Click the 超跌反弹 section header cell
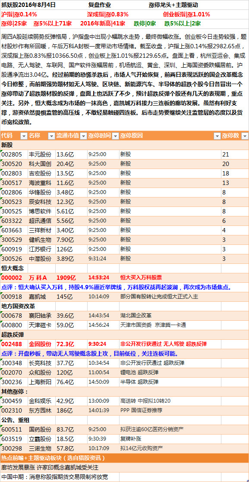 (14, 335)
